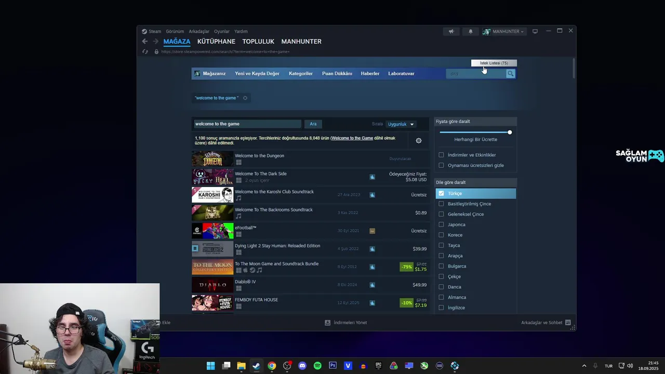Screen dimensions: 665x374
Task: Open the Arkadaşlar menu
Action: click(x=199, y=31)
